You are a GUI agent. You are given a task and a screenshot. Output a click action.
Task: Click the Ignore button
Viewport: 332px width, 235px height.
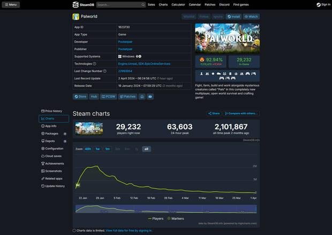tap(218, 17)
